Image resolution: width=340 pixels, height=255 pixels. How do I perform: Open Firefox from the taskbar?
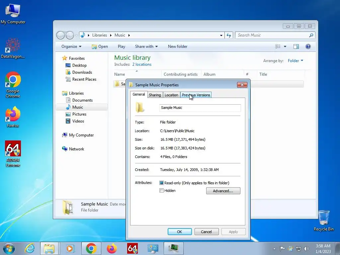coord(112,248)
